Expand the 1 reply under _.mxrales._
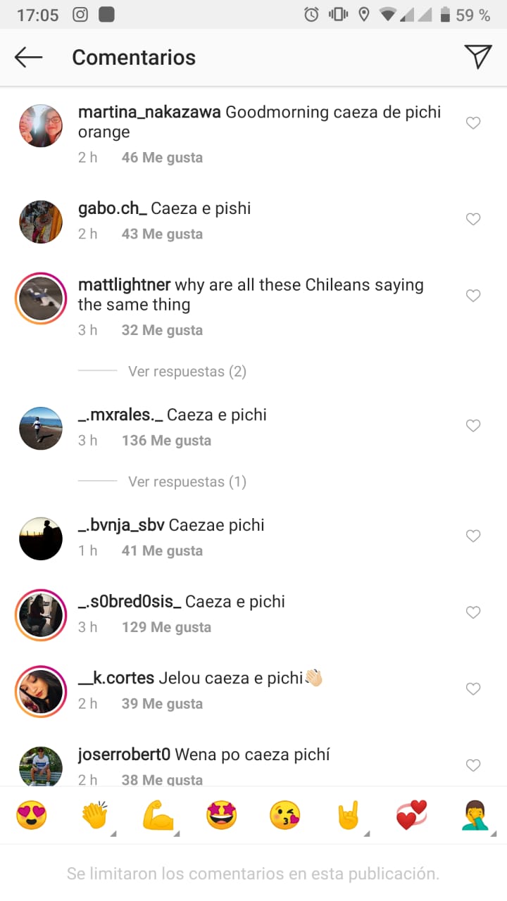Viewport: 507px width, 901px height. pyautogui.click(x=187, y=481)
